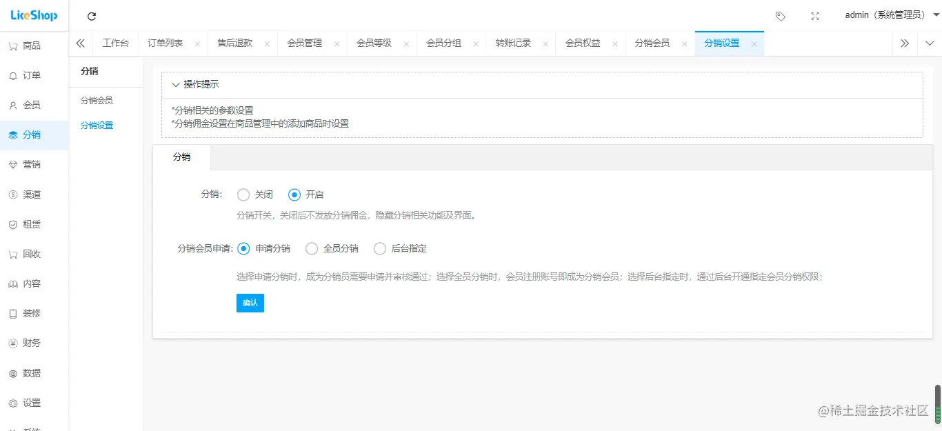Open the admin user dropdown
This screenshot has width=942, height=431.
[892, 15]
